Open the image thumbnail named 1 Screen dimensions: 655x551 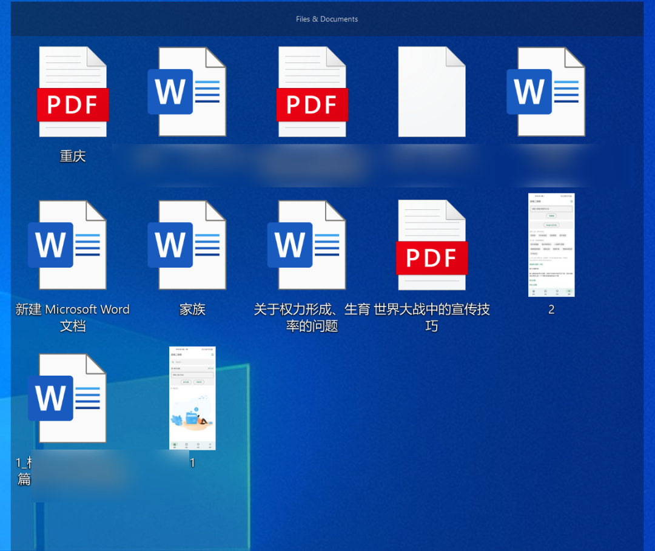[192, 398]
